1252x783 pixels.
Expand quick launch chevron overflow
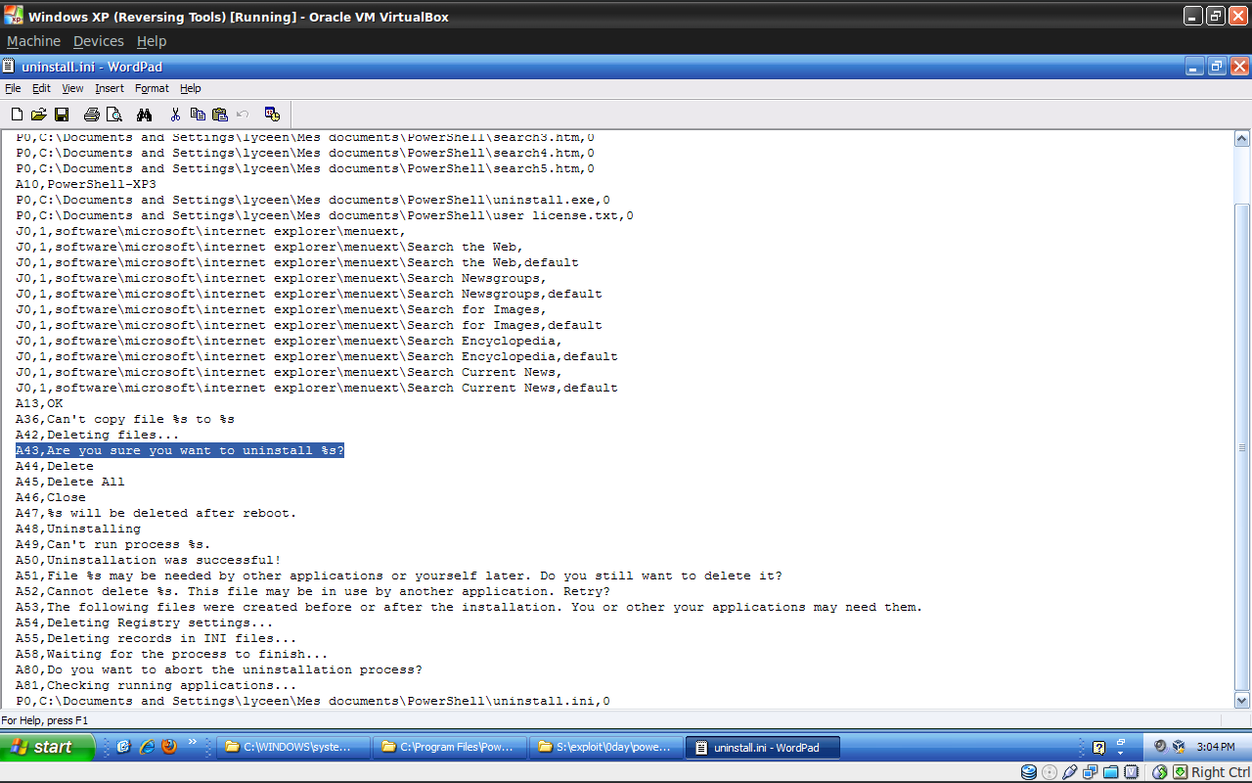pos(192,743)
